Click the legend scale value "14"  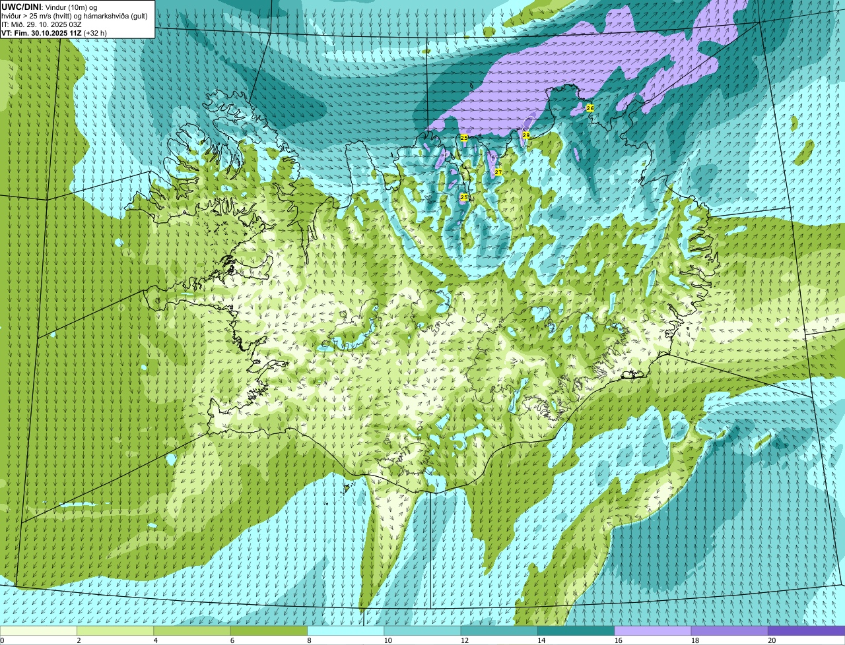[x=541, y=640]
